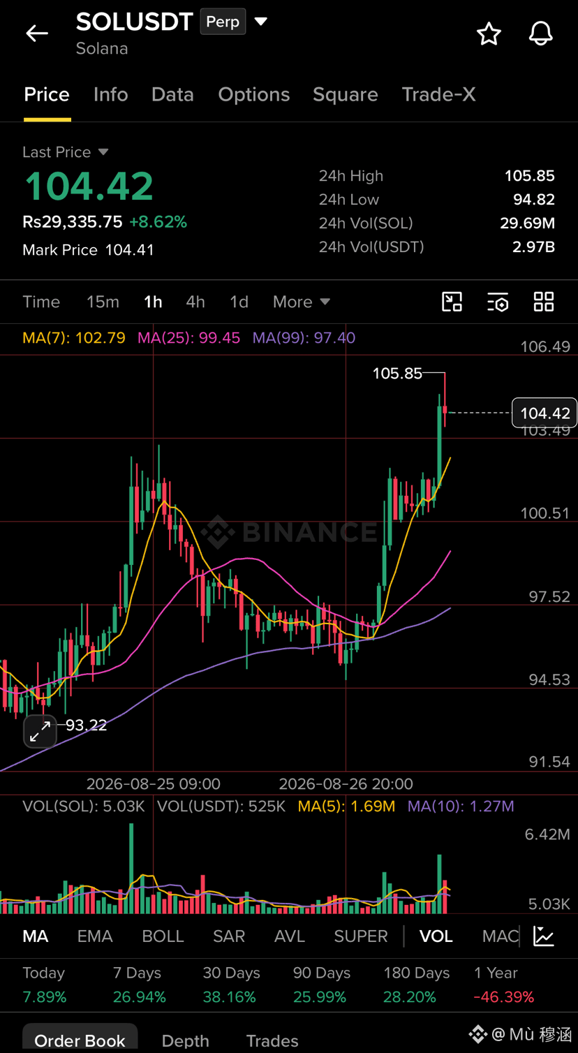The width and height of the screenshot is (578, 1053).
Task: Open Trade-X tab
Action: 438,94
